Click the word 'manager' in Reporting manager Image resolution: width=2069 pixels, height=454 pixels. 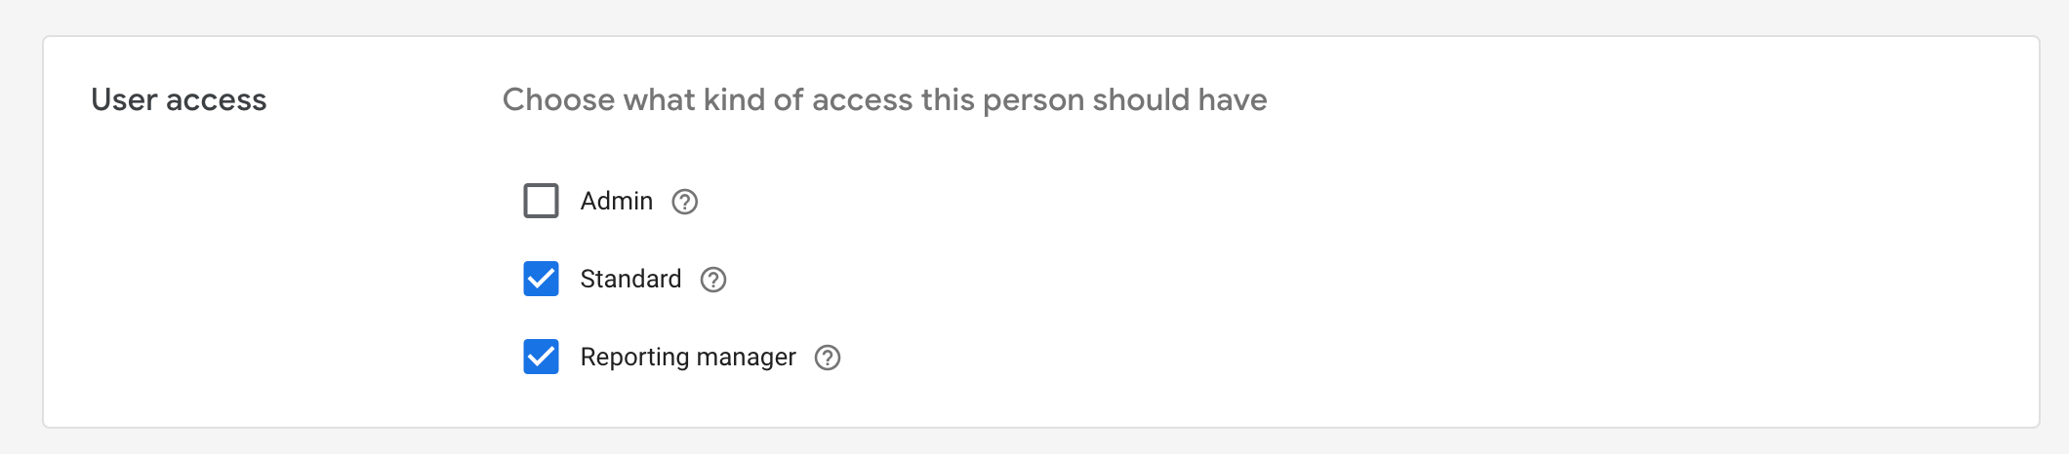(x=747, y=359)
